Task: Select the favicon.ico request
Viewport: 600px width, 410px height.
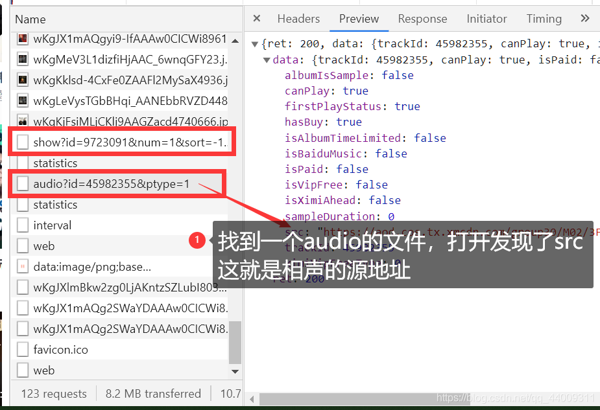Action: pos(119,349)
